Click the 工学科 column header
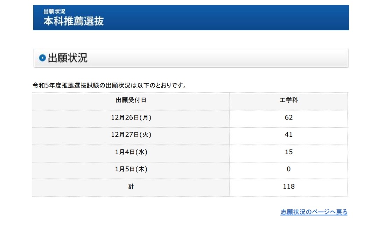Image resolution: width=378 pixels, height=236 pixels. point(288,101)
